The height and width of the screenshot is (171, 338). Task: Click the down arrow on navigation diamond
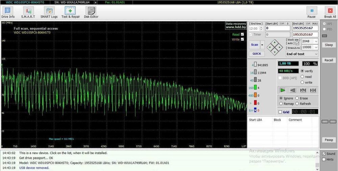[274, 51]
